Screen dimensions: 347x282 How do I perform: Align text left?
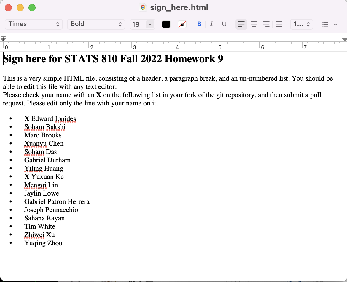[241, 24]
